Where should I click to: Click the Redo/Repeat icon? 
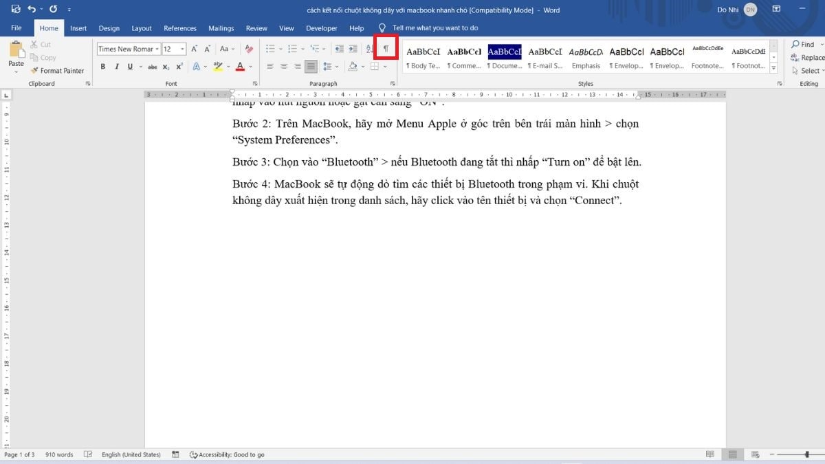click(x=54, y=10)
